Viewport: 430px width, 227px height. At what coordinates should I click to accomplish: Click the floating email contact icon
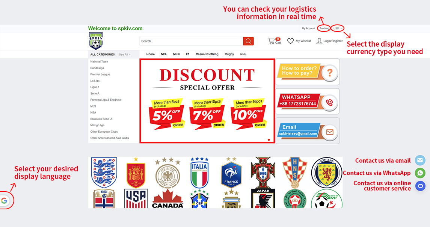coord(420,160)
